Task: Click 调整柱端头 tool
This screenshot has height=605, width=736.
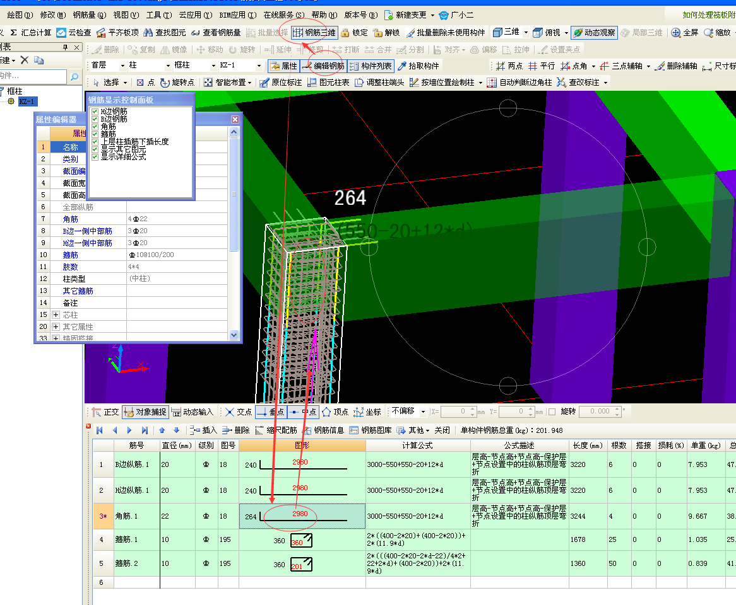Action: (379, 83)
